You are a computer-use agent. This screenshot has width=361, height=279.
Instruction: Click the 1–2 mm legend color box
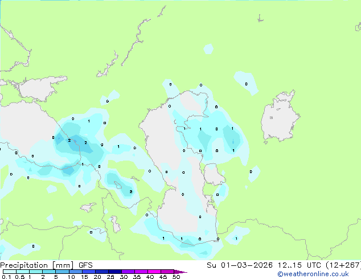pyautogui.click(x=36, y=272)
